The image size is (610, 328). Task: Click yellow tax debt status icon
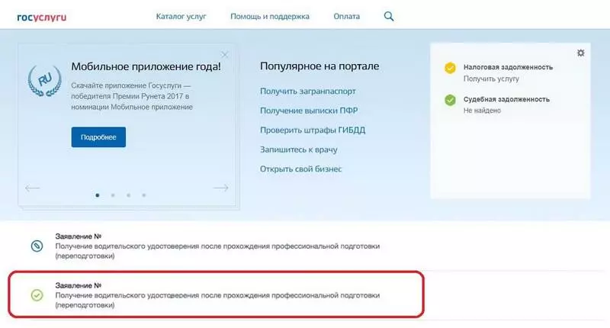450,68
